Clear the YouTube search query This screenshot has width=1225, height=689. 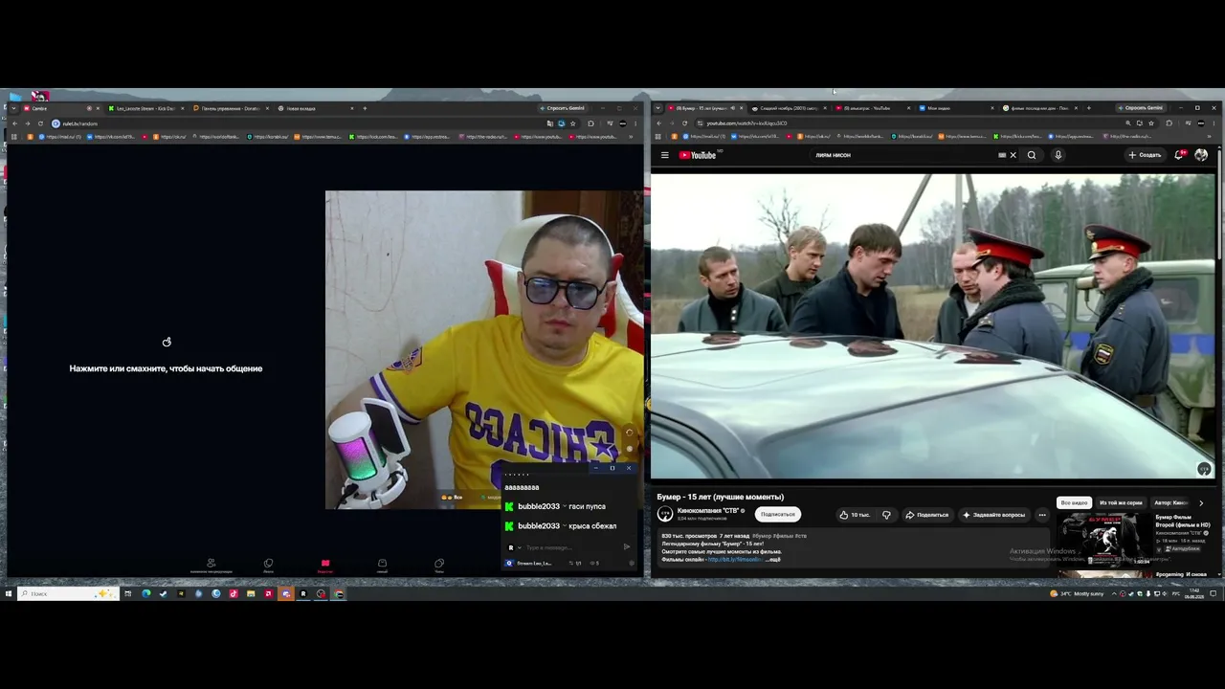[x=1013, y=155]
